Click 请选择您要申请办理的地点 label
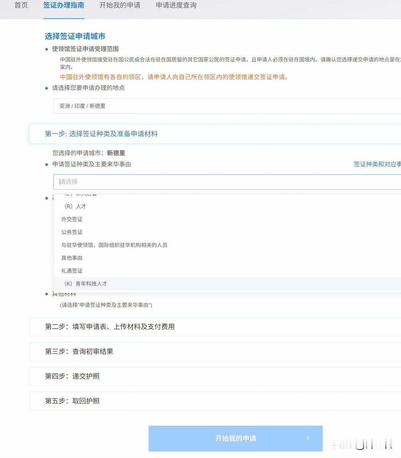This screenshot has height=458, width=401. [88, 88]
